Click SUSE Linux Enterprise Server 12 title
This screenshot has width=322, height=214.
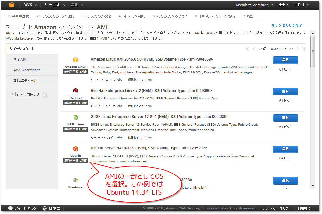pyautogui.click(x=146, y=117)
